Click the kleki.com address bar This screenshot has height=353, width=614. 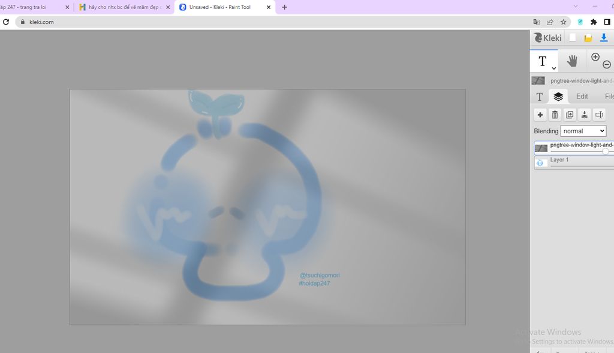tap(274, 22)
